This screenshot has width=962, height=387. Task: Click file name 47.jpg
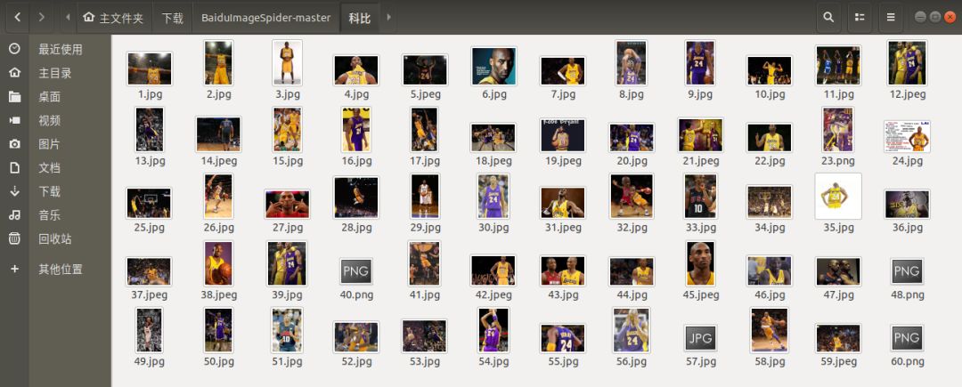pos(839,294)
